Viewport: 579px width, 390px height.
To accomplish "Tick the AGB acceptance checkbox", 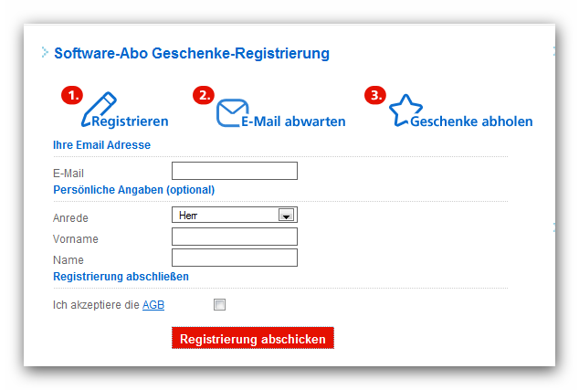I will click(219, 304).
